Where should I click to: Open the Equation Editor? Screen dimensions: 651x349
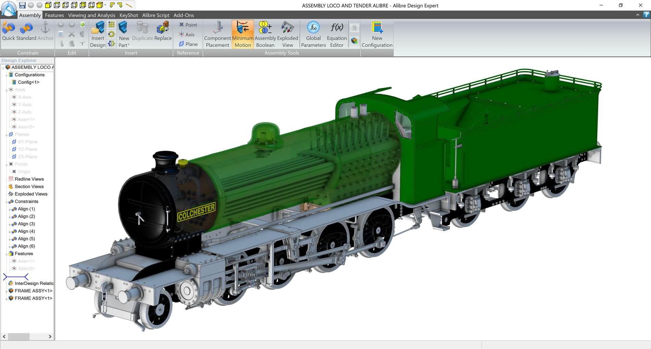coord(337,35)
